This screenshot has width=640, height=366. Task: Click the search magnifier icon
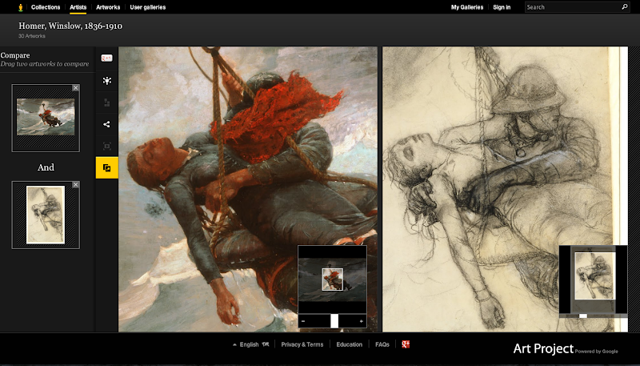(x=624, y=7)
